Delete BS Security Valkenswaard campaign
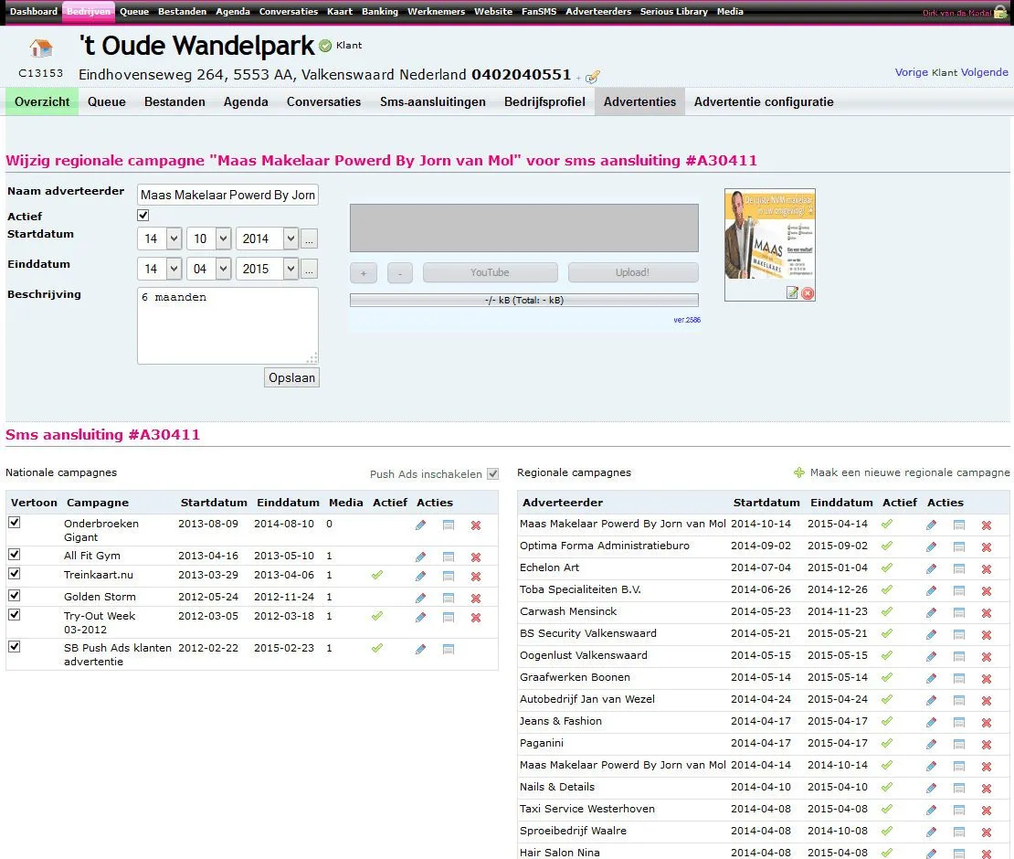The image size is (1014, 859). point(987,635)
